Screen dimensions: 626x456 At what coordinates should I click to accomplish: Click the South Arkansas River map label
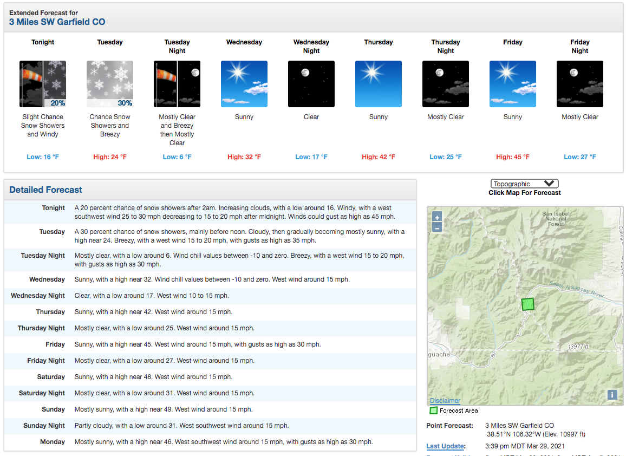click(577, 290)
